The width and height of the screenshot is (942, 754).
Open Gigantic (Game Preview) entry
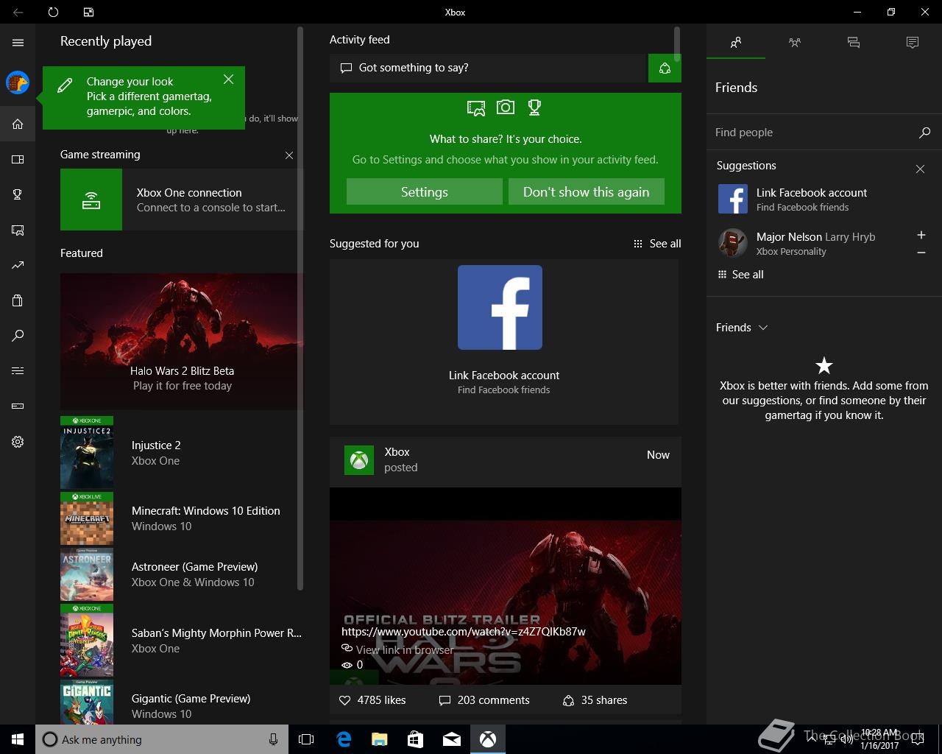(182, 702)
